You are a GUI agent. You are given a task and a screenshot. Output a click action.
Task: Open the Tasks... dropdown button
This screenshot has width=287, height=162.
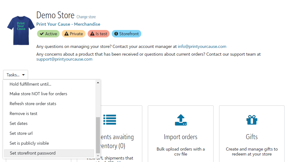point(15,75)
